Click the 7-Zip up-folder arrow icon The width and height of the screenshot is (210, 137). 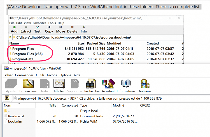[x=10, y=37]
